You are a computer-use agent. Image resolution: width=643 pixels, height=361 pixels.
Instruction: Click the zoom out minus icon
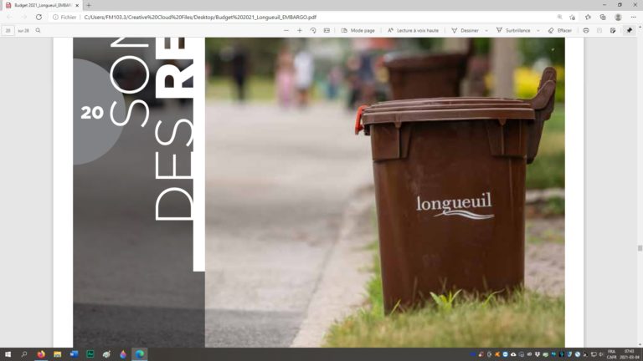[286, 30]
